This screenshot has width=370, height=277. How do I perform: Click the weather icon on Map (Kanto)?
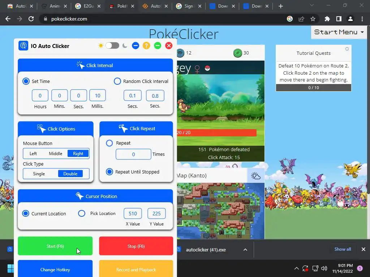256,176
